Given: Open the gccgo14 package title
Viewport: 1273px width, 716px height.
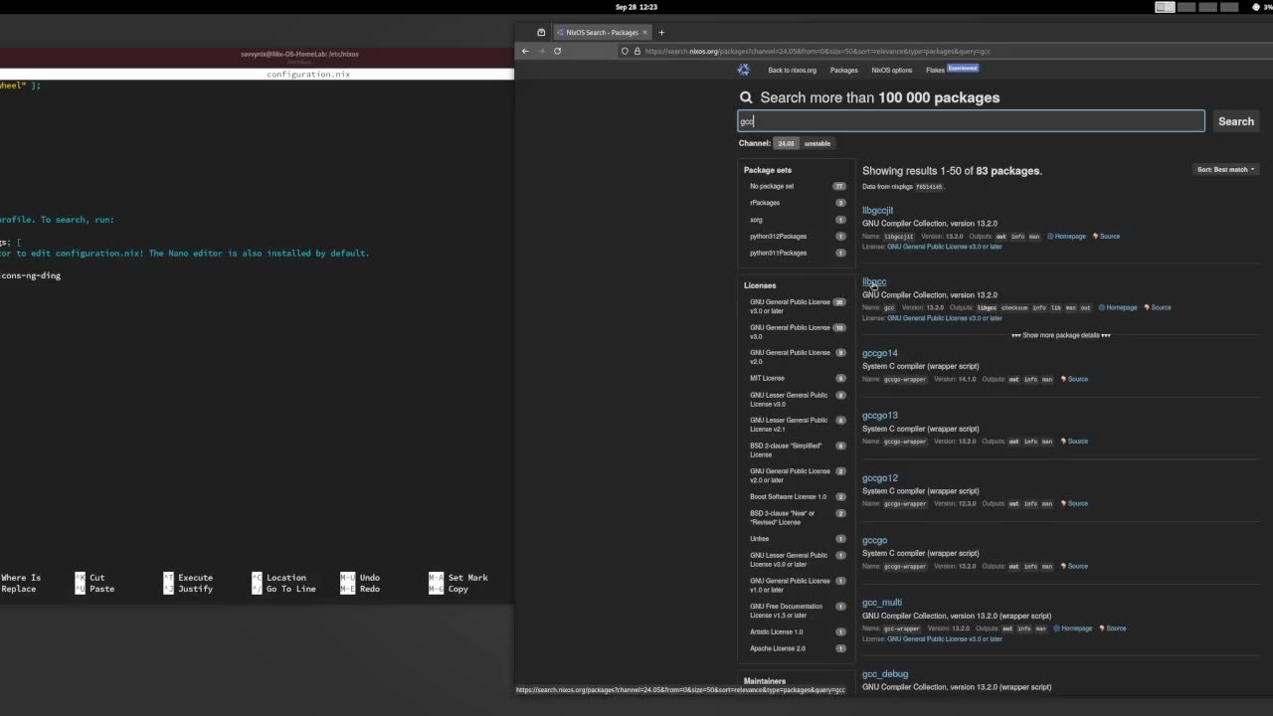Looking at the screenshot, I should 879,353.
